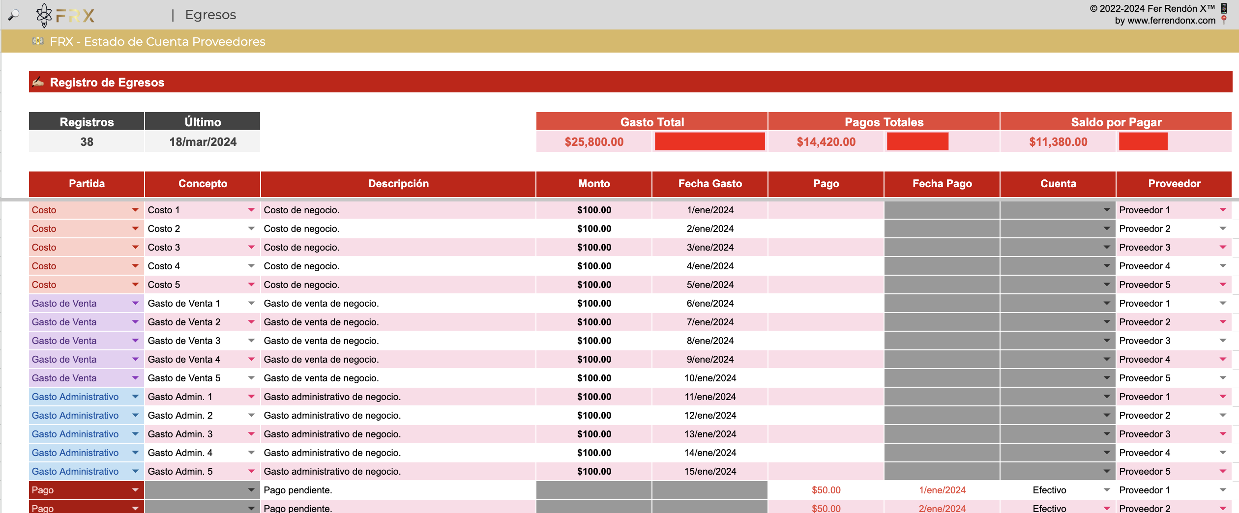Select the Fecha Gasto cell 5/ene/2024
Image resolution: width=1239 pixels, height=513 pixels.
pos(710,285)
